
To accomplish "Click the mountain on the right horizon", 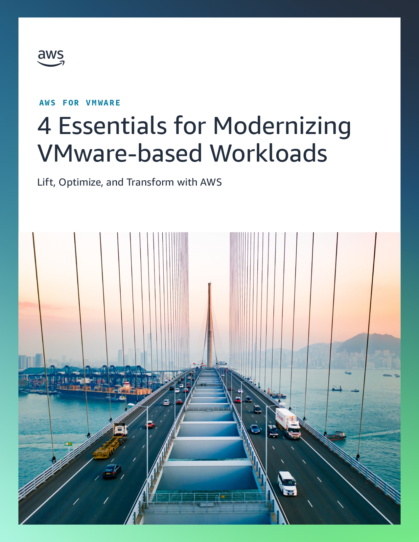I will [x=368, y=343].
